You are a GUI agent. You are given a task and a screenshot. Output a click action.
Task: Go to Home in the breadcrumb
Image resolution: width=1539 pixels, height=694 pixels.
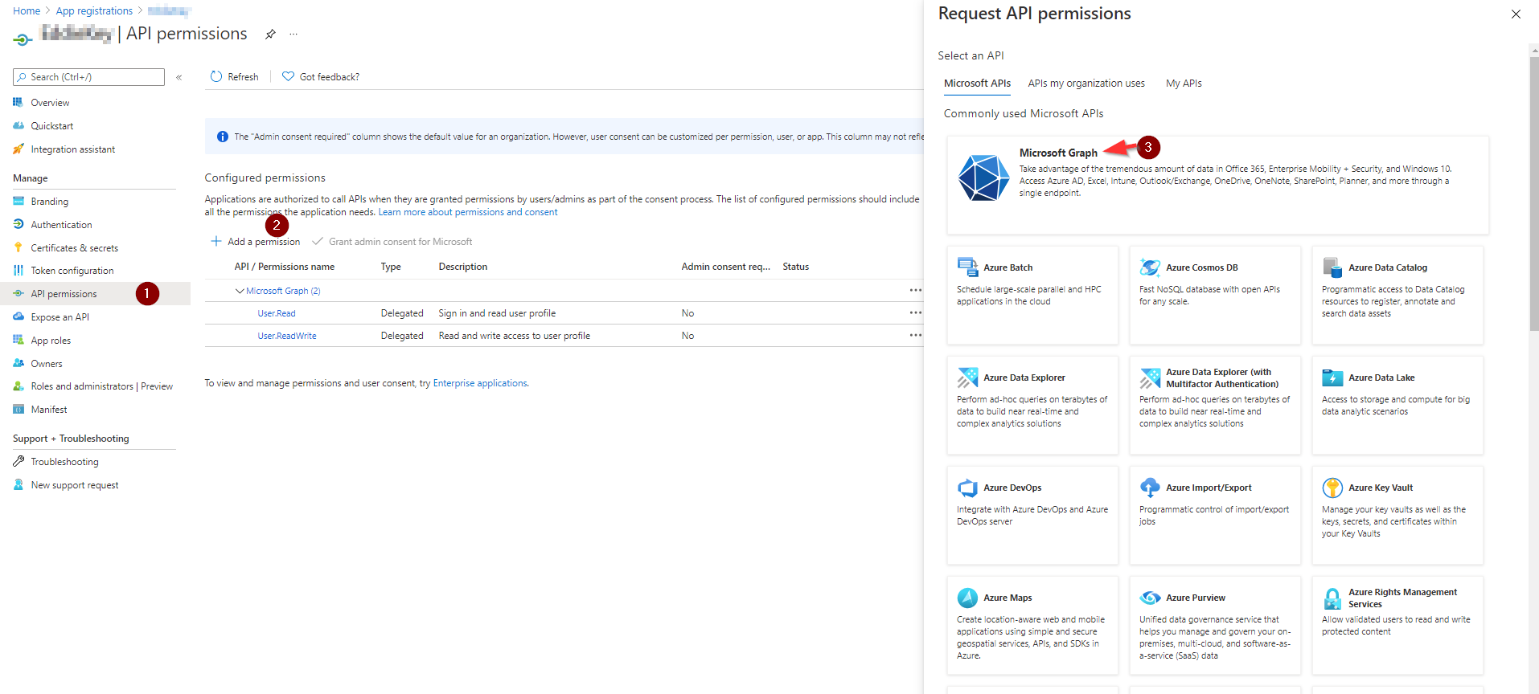point(27,11)
